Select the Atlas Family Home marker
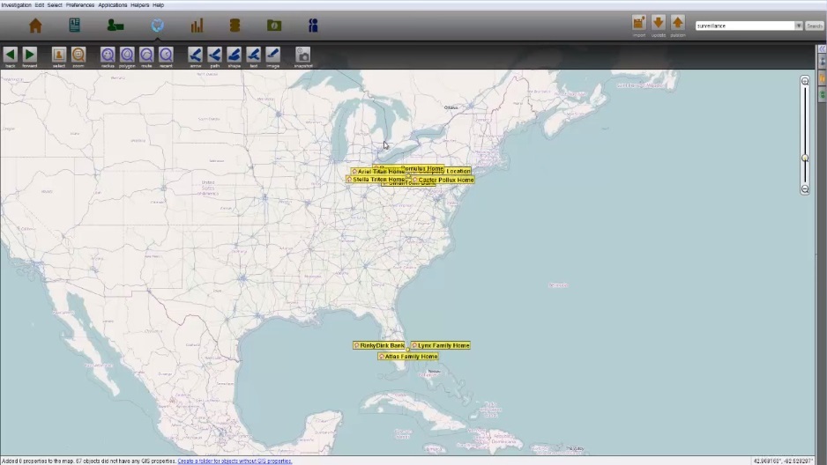The image size is (827, 465). tap(408, 357)
